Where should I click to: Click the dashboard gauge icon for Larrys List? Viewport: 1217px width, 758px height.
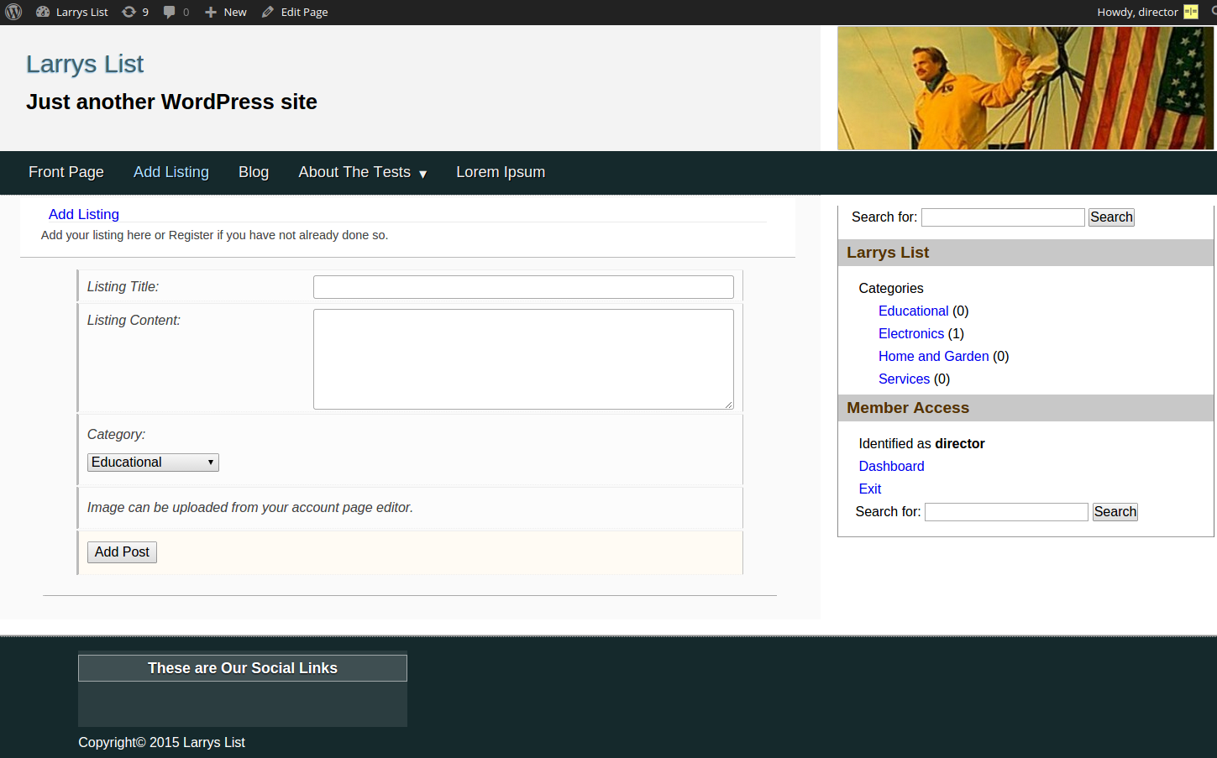[x=43, y=12]
